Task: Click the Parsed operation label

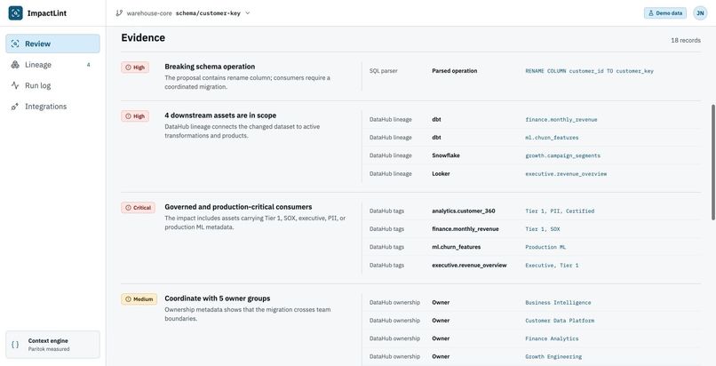Action: coord(454,71)
